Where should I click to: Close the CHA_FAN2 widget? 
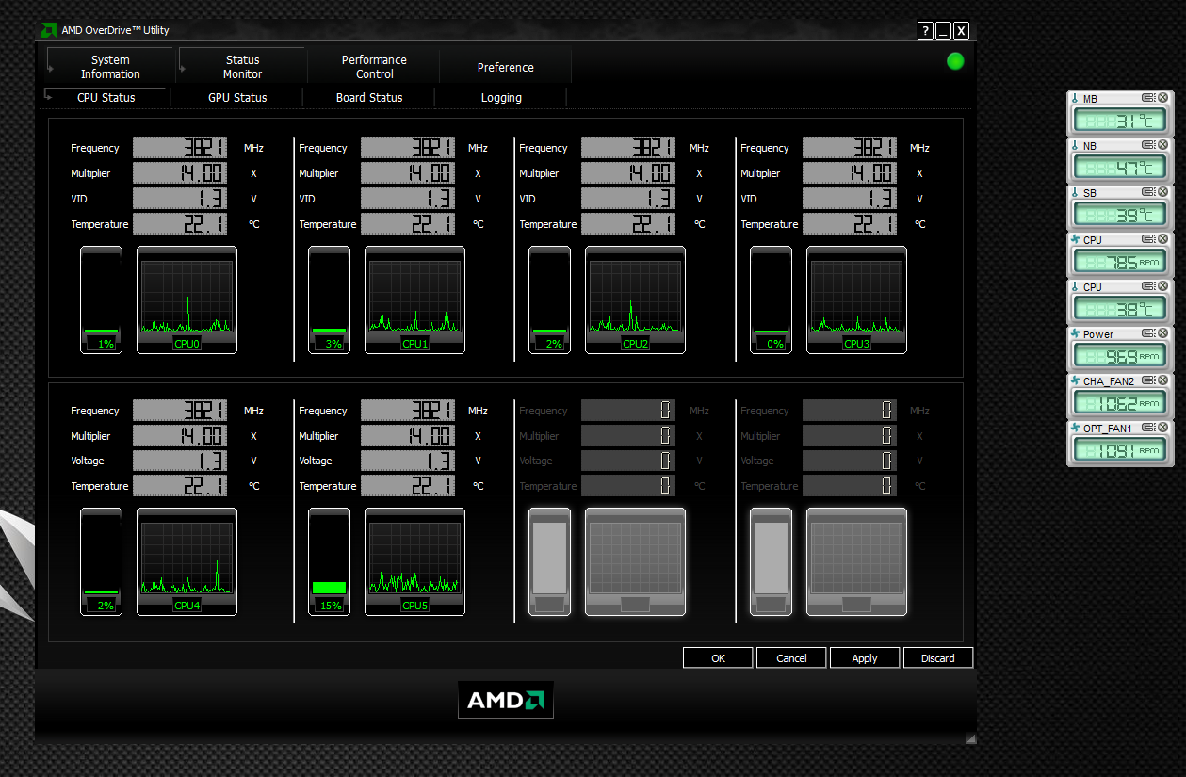[x=1162, y=380]
